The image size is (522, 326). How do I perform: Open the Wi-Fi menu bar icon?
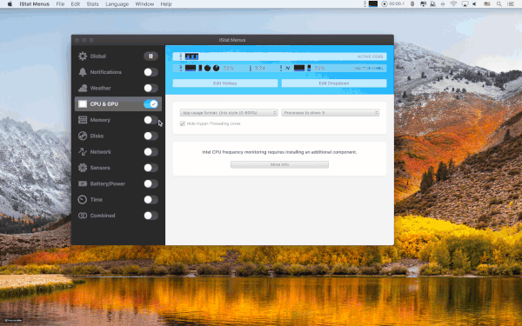453,4
